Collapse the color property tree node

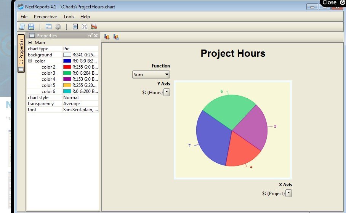[x=30, y=61]
